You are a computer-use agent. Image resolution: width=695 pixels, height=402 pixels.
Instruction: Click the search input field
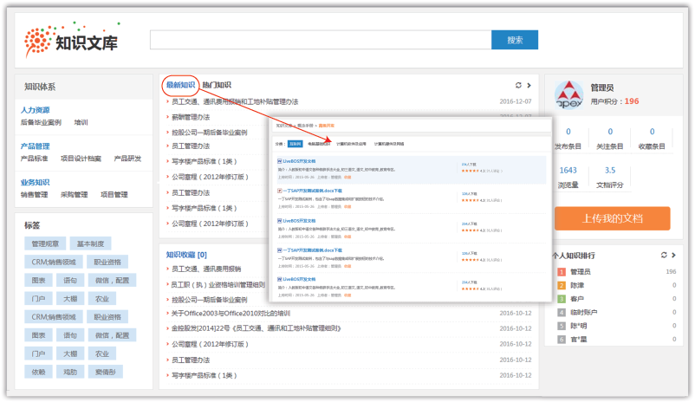pos(321,40)
